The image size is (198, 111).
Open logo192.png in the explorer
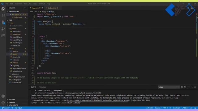[x=17, y=37]
